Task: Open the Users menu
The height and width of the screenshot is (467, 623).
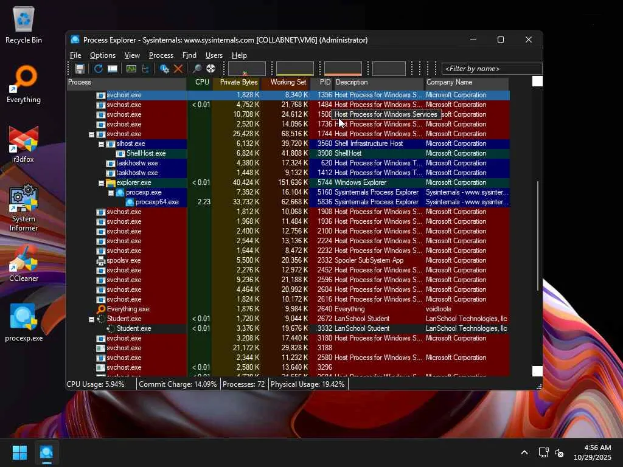Action: (x=214, y=55)
